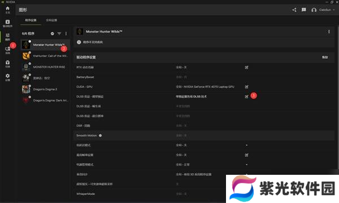Open the System display sidebar icon
Screen dimensions: 339x203
7,50
